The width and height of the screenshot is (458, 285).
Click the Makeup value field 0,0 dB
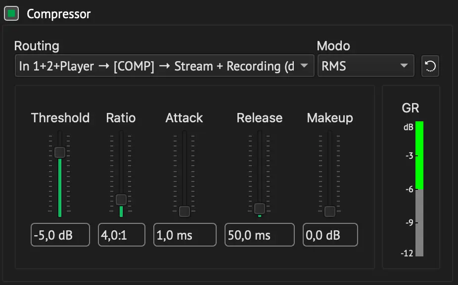click(330, 235)
